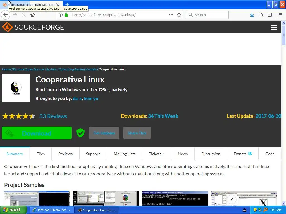The height and width of the screenshot is (214, 286).
Task: Go to Home breadcrumb link
Action: pyautogui.click(x=6, y=69)
